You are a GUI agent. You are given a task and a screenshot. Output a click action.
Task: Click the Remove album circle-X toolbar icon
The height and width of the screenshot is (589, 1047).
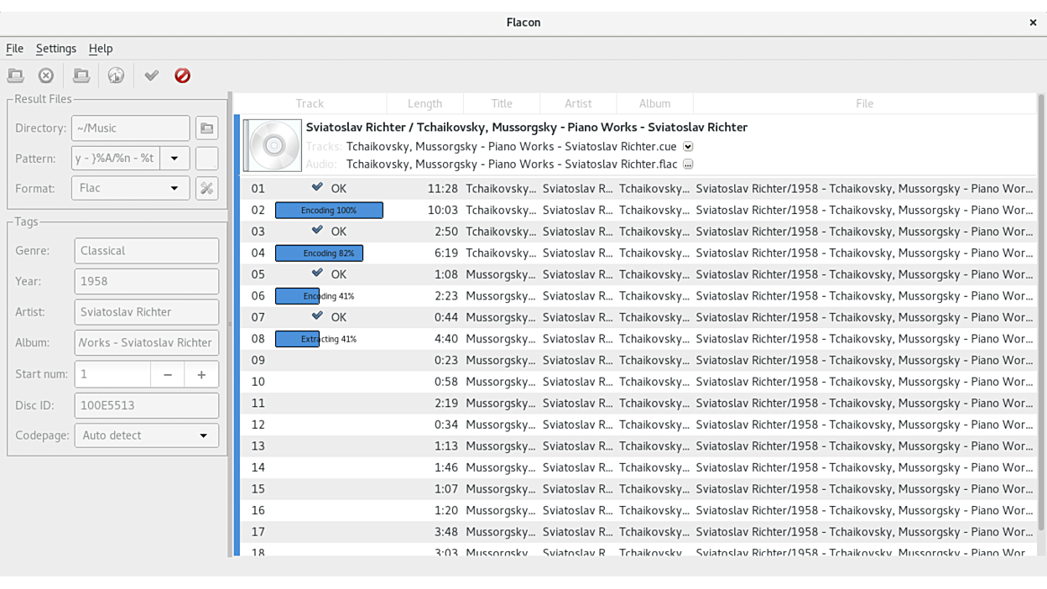point(46,76)
